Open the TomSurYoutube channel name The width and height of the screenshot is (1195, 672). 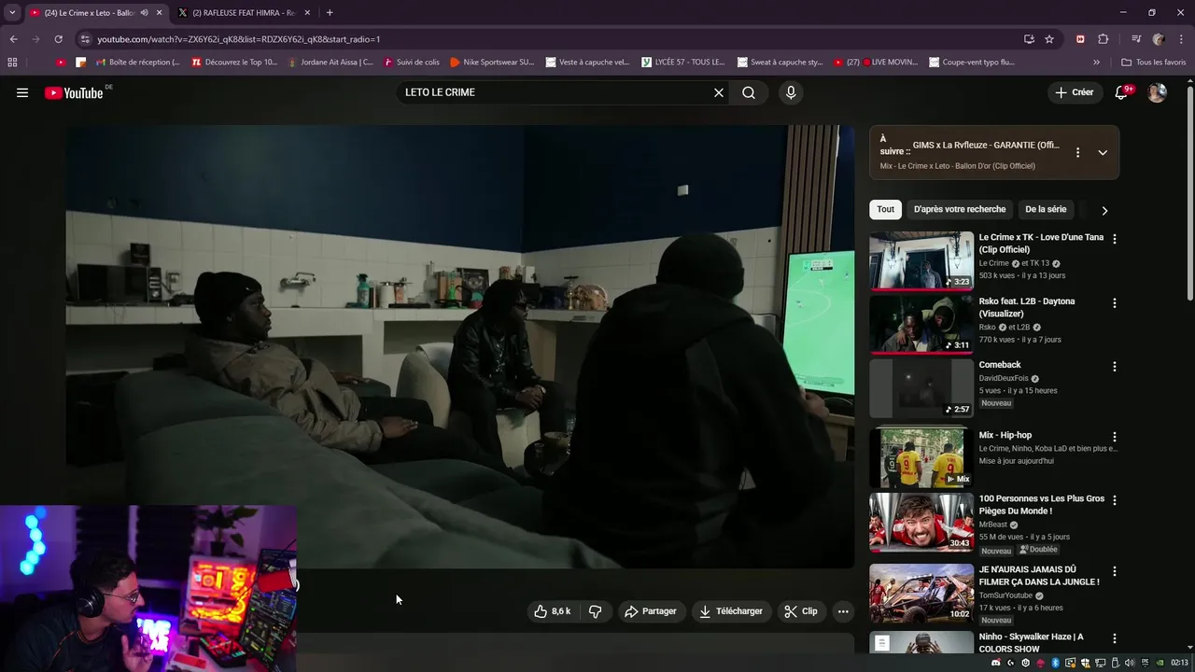coord(1005,595)
